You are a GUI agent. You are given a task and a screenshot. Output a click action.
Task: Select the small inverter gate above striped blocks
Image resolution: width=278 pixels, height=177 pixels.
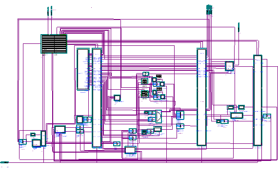146,74
